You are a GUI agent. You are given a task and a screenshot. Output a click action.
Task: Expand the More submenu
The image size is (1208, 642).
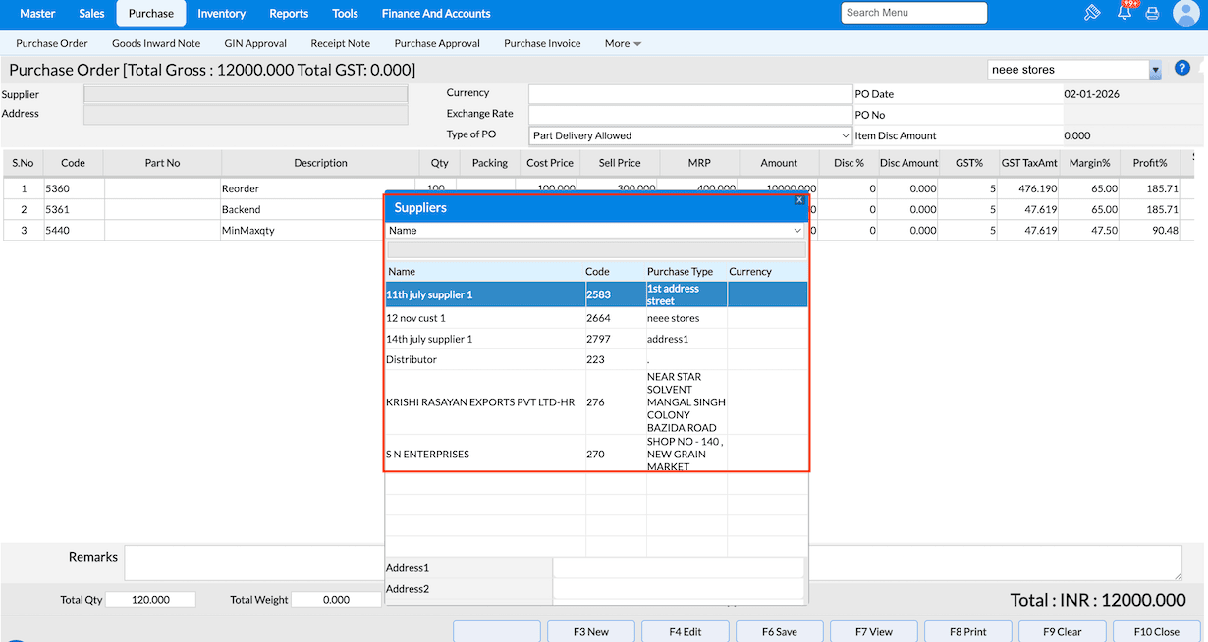pyautogui.click(x=623, y=43)
